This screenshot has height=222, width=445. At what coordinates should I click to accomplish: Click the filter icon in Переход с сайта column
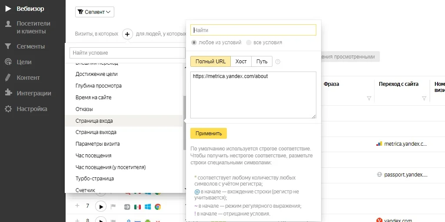pyautogui.click(x=424, y=98)
